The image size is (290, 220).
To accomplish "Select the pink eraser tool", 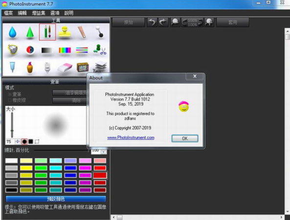I will pos(65,68).
